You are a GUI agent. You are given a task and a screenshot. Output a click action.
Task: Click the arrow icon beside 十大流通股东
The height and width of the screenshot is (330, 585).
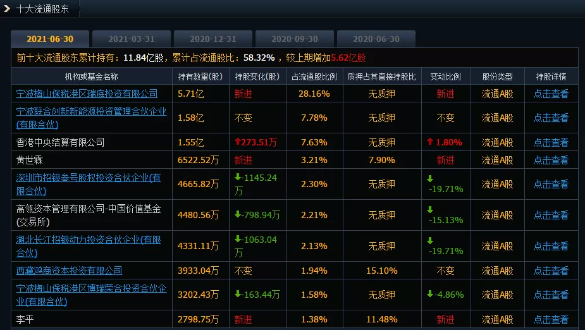6,8
